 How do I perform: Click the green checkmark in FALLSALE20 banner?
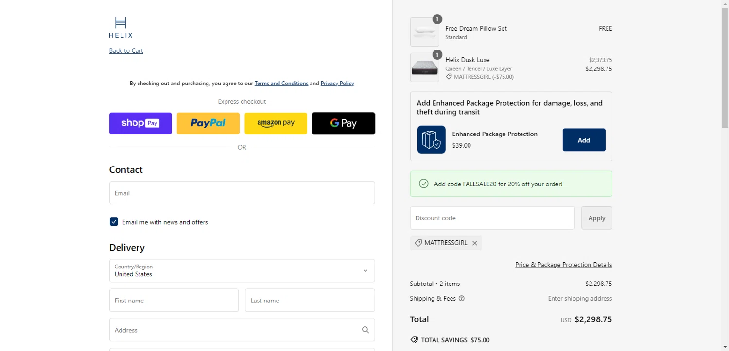[x=424, y=184]
